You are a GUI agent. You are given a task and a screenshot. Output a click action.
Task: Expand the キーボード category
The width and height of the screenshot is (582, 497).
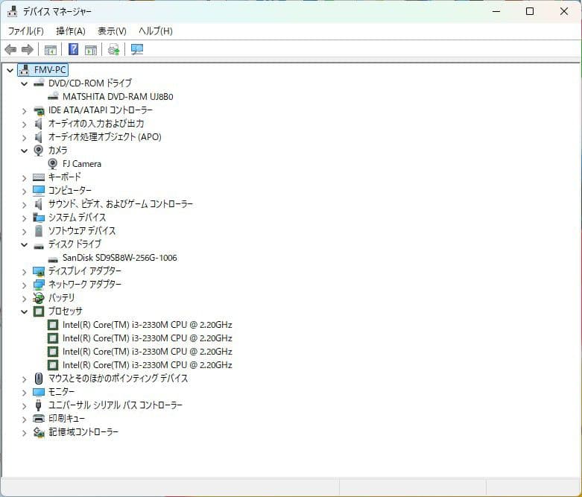tap(24, 178)
